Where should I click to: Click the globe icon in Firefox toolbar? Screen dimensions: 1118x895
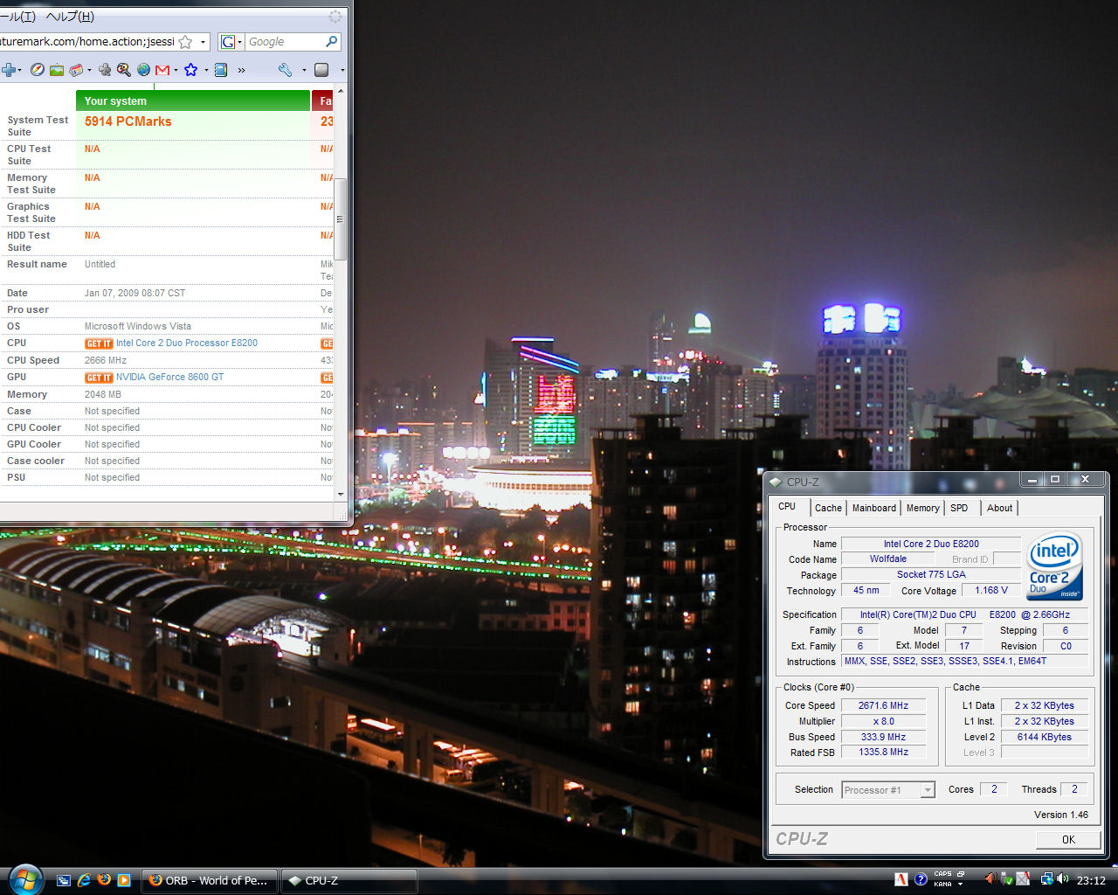point(143,70)
